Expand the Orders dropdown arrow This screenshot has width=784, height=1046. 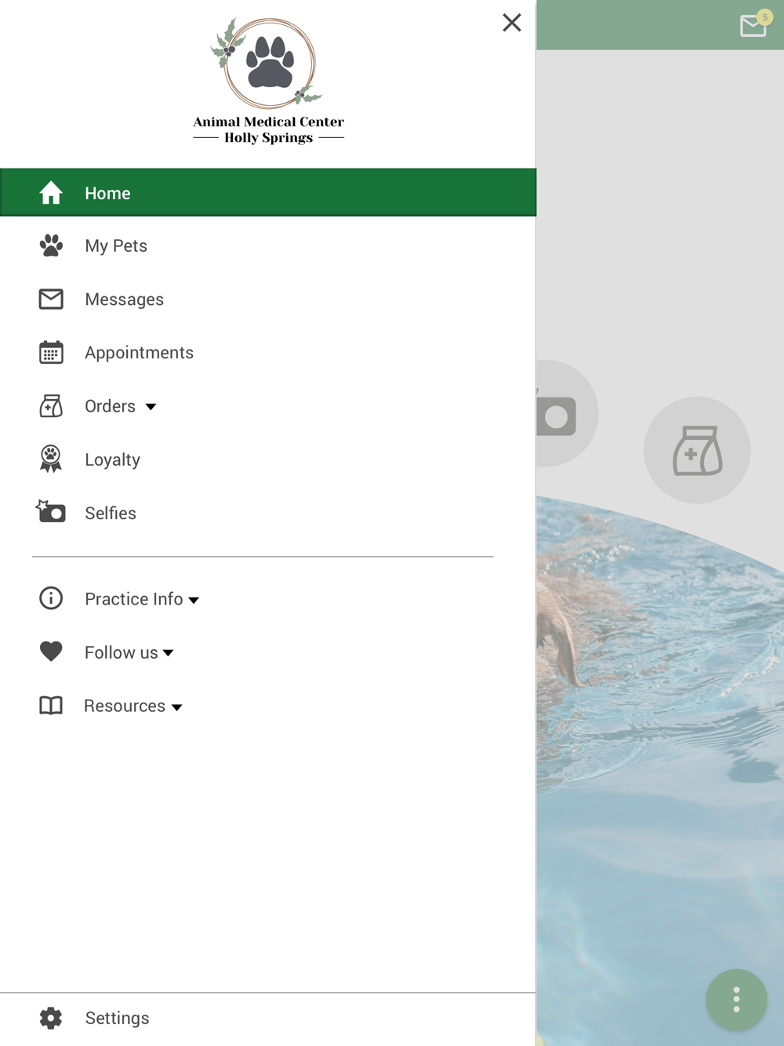pos(151,407)
